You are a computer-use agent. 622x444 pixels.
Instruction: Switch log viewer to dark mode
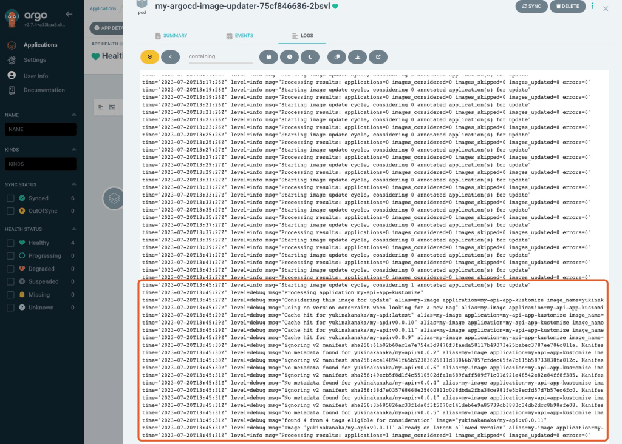310,56
